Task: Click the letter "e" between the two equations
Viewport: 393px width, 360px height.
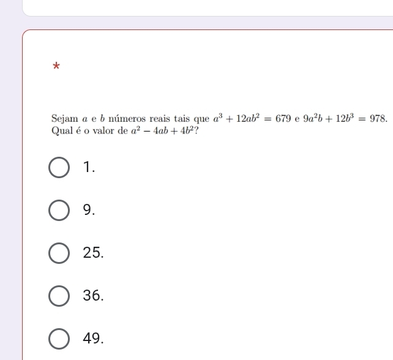Action: (x=296, y=118)
